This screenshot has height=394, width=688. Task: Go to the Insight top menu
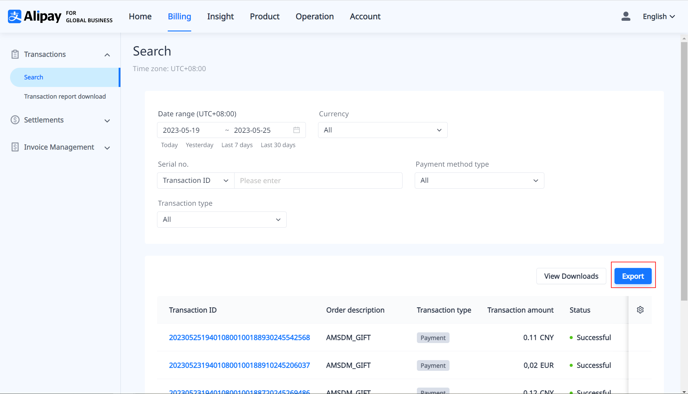(220, 16)
